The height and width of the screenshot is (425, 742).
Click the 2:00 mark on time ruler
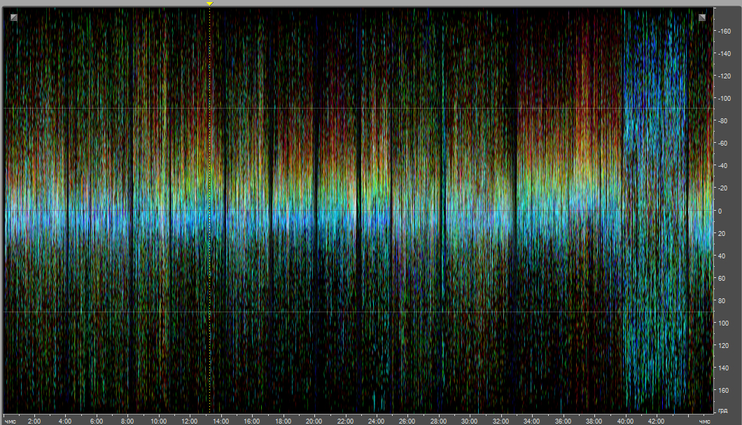34,421
